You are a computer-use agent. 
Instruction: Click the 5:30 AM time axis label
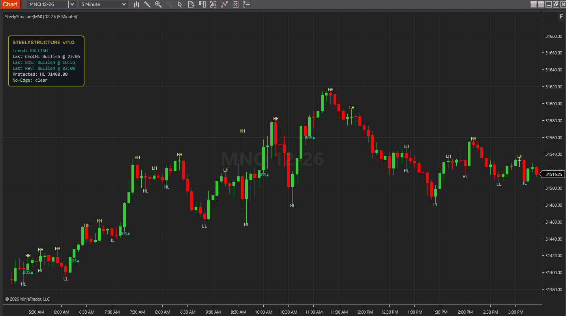pos(36,312)
